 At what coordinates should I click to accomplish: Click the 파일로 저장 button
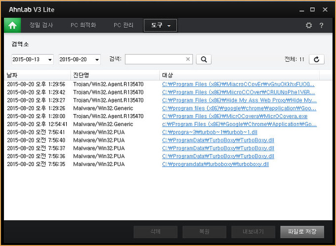[x=302, y=232]
